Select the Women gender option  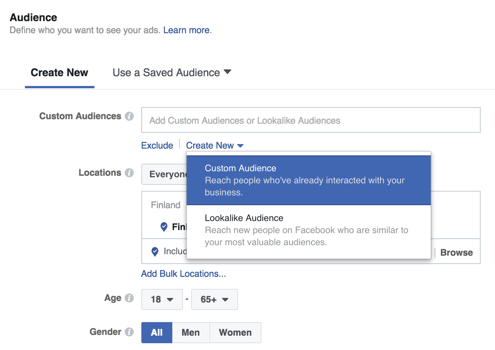point(235,333)
